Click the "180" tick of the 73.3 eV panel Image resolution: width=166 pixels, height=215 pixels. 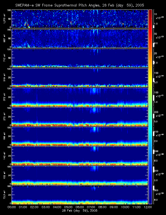click(x=9, y=186)
